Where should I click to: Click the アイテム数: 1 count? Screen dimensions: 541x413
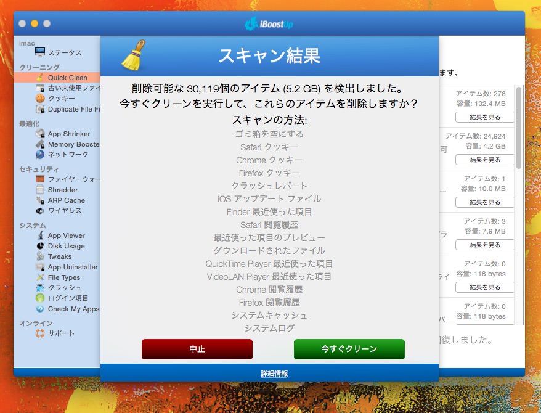[x=484, y=178]
